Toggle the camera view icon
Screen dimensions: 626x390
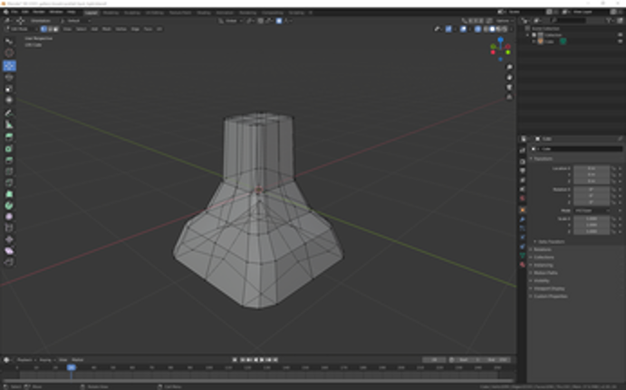[509, 87]
